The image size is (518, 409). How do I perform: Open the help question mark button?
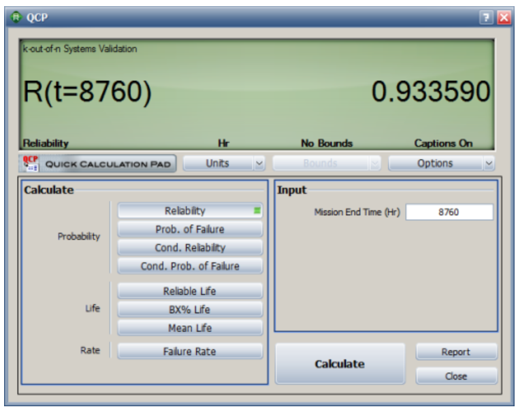(486, 17)
